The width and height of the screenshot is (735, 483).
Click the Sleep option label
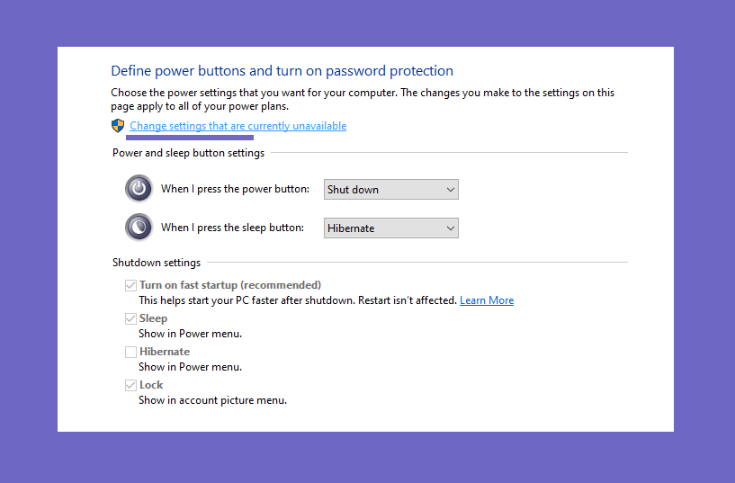(153, 318)
